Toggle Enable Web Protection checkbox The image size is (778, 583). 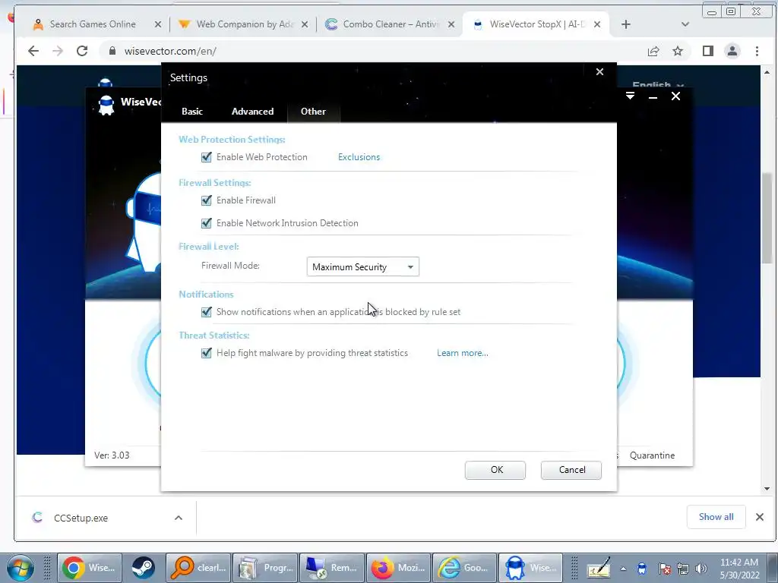207,157
